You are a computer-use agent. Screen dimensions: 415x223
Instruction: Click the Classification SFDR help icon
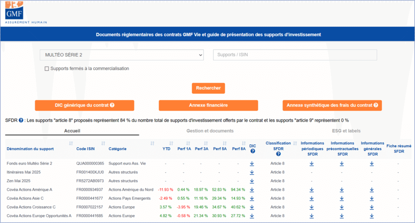coord(278,154)
